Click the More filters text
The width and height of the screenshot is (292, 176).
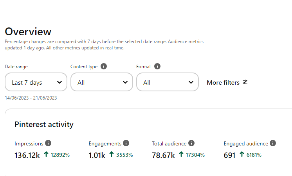coord(223,82)
